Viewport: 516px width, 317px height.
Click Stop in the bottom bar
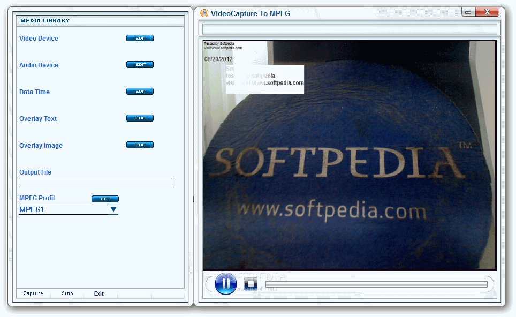pos(67,293)
